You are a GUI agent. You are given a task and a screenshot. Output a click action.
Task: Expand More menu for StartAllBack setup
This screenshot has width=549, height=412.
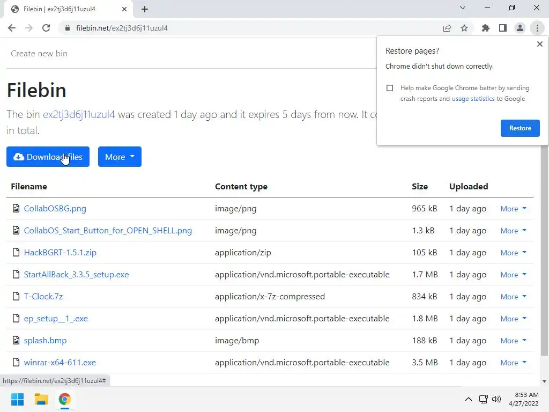click(x=513, y=275)
